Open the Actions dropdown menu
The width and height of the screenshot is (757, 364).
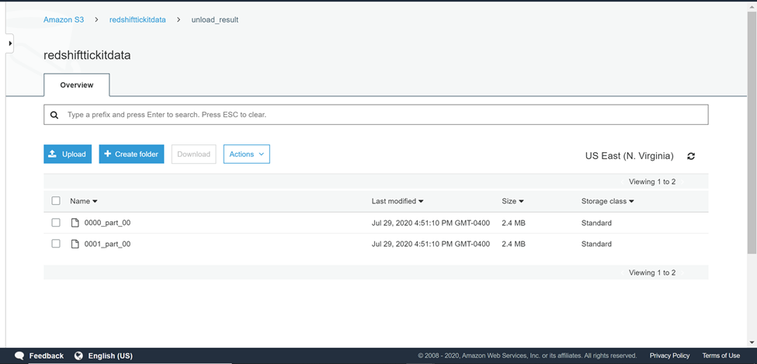(x=247, y=154)
